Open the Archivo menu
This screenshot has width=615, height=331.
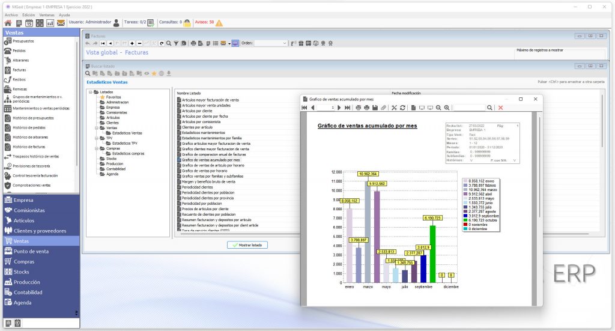[11, 15]
